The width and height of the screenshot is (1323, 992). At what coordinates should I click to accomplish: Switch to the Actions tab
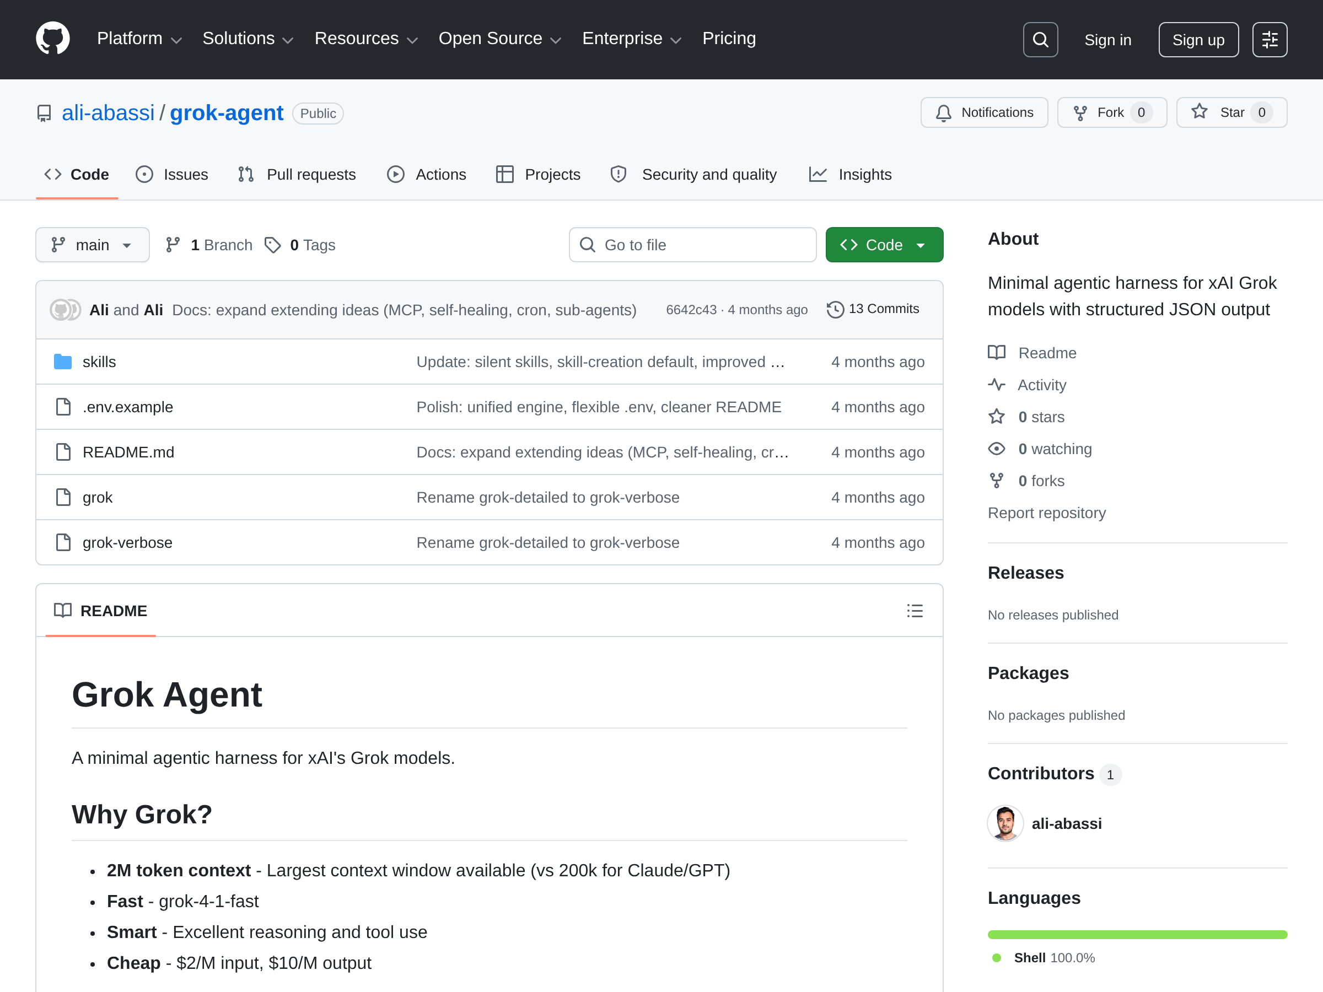[427, 175]
